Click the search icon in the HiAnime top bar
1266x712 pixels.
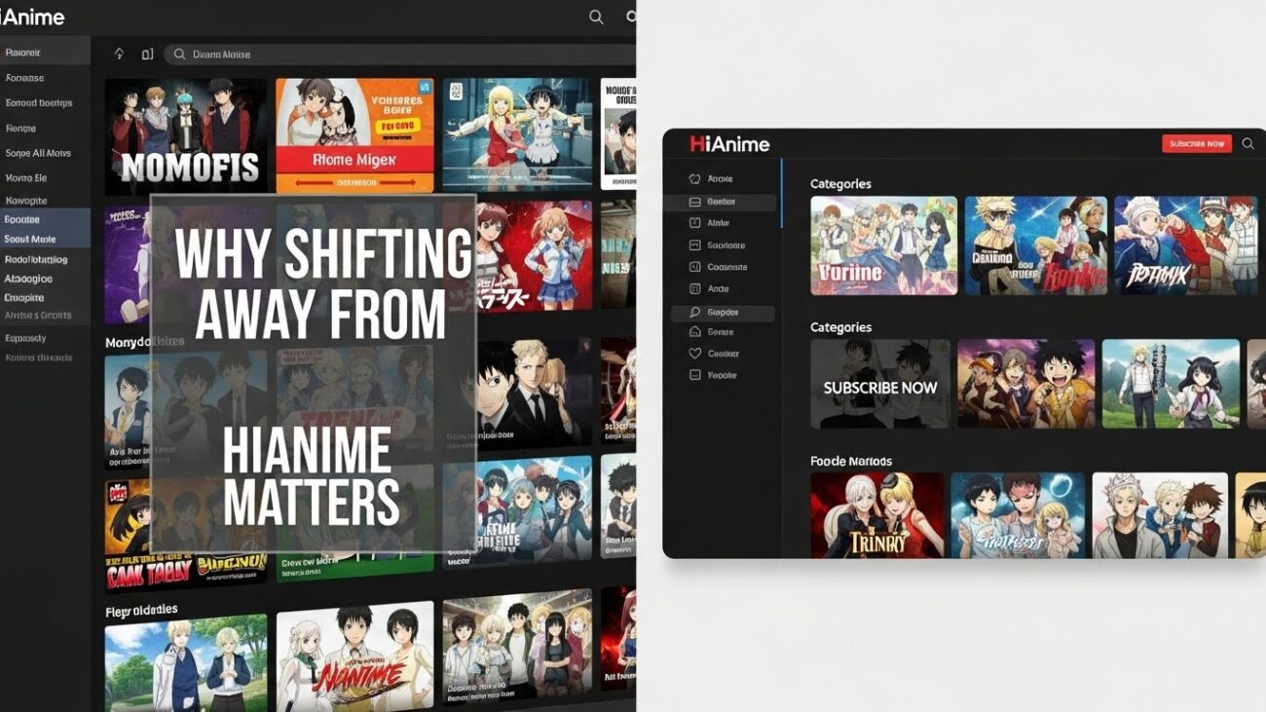(x=595, y=17)
